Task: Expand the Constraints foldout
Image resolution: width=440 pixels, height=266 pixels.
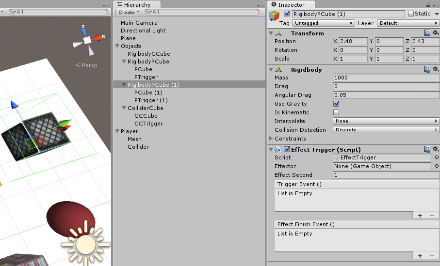Action: coord(271,138)
